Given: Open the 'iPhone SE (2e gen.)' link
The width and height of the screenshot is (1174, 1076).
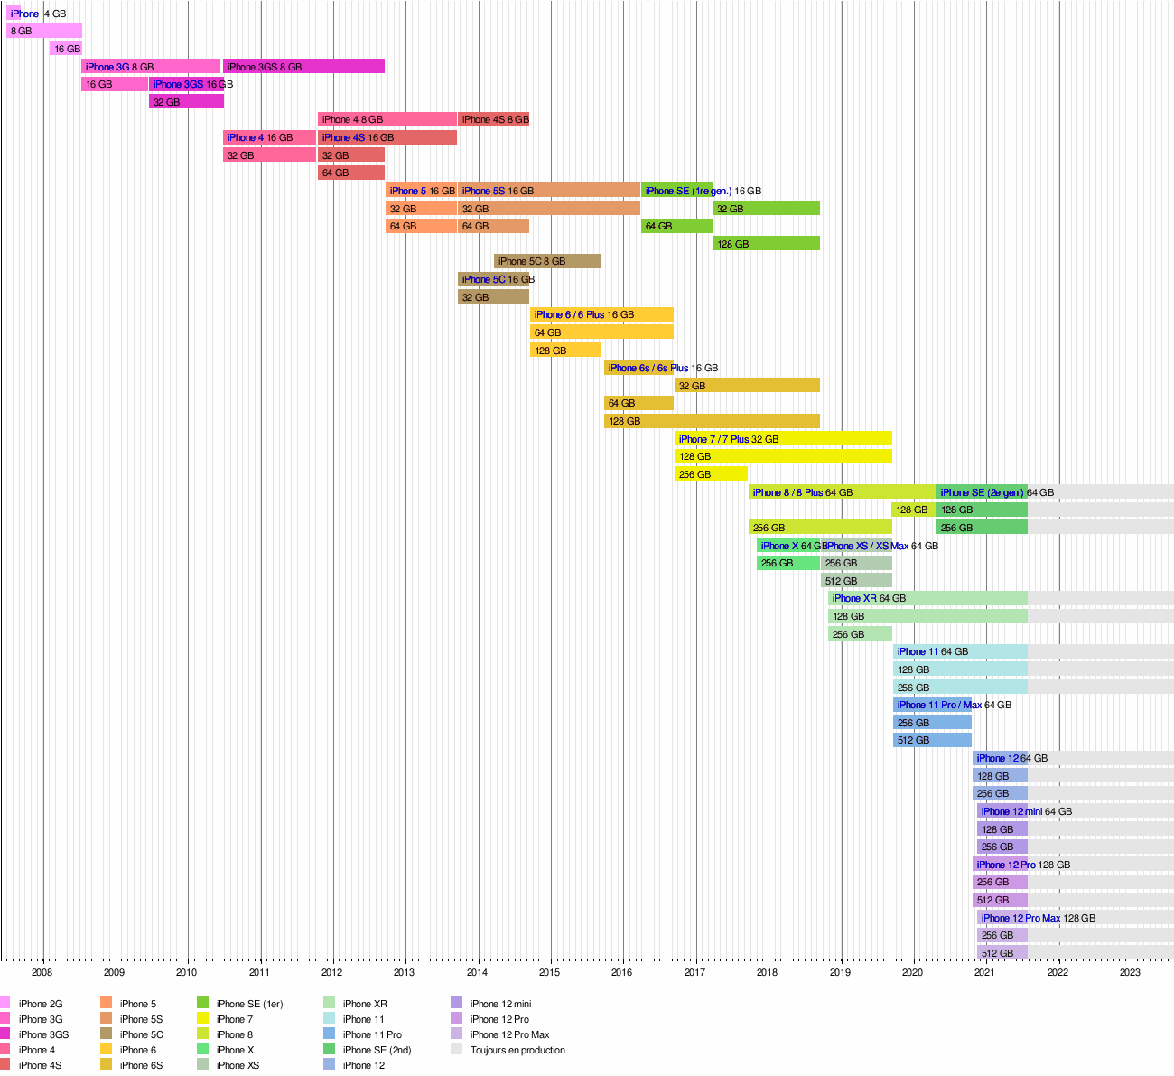Looking at the screenshot, I should (x=983, y=492).
